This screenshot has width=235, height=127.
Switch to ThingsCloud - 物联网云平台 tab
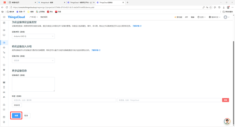click(x=81, y=2)
